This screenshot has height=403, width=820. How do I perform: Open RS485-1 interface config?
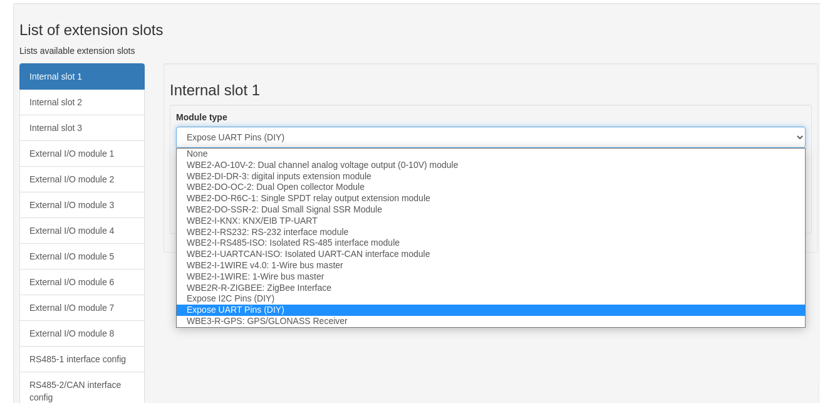tap(82, 359)
